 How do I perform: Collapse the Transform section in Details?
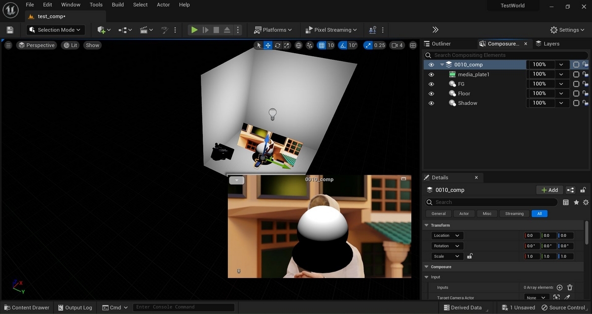click(426, 225)
